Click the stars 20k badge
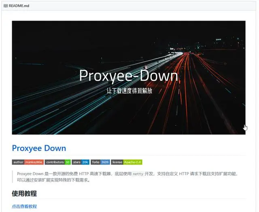Image resolution: width=259 pixels, height=212 pixels. pos(81,162)
